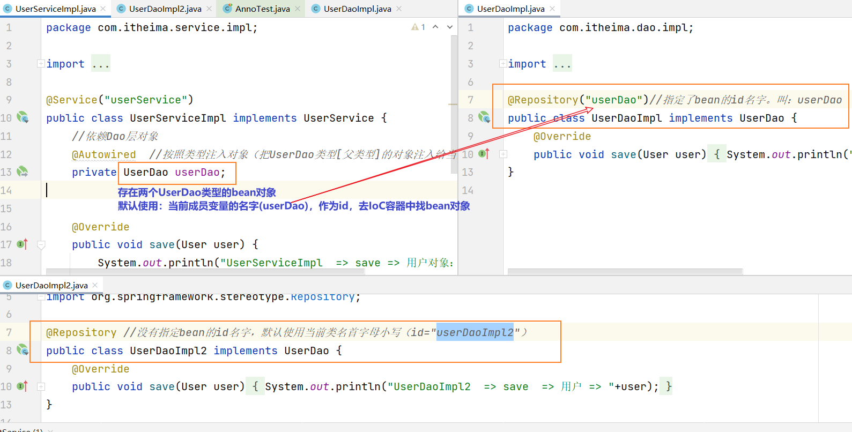Click the warning indicator showing 1 problem

418,27
